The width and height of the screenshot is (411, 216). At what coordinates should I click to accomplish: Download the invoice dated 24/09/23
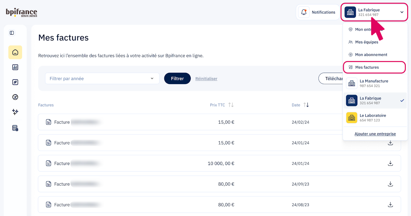(x=390, y=184)
